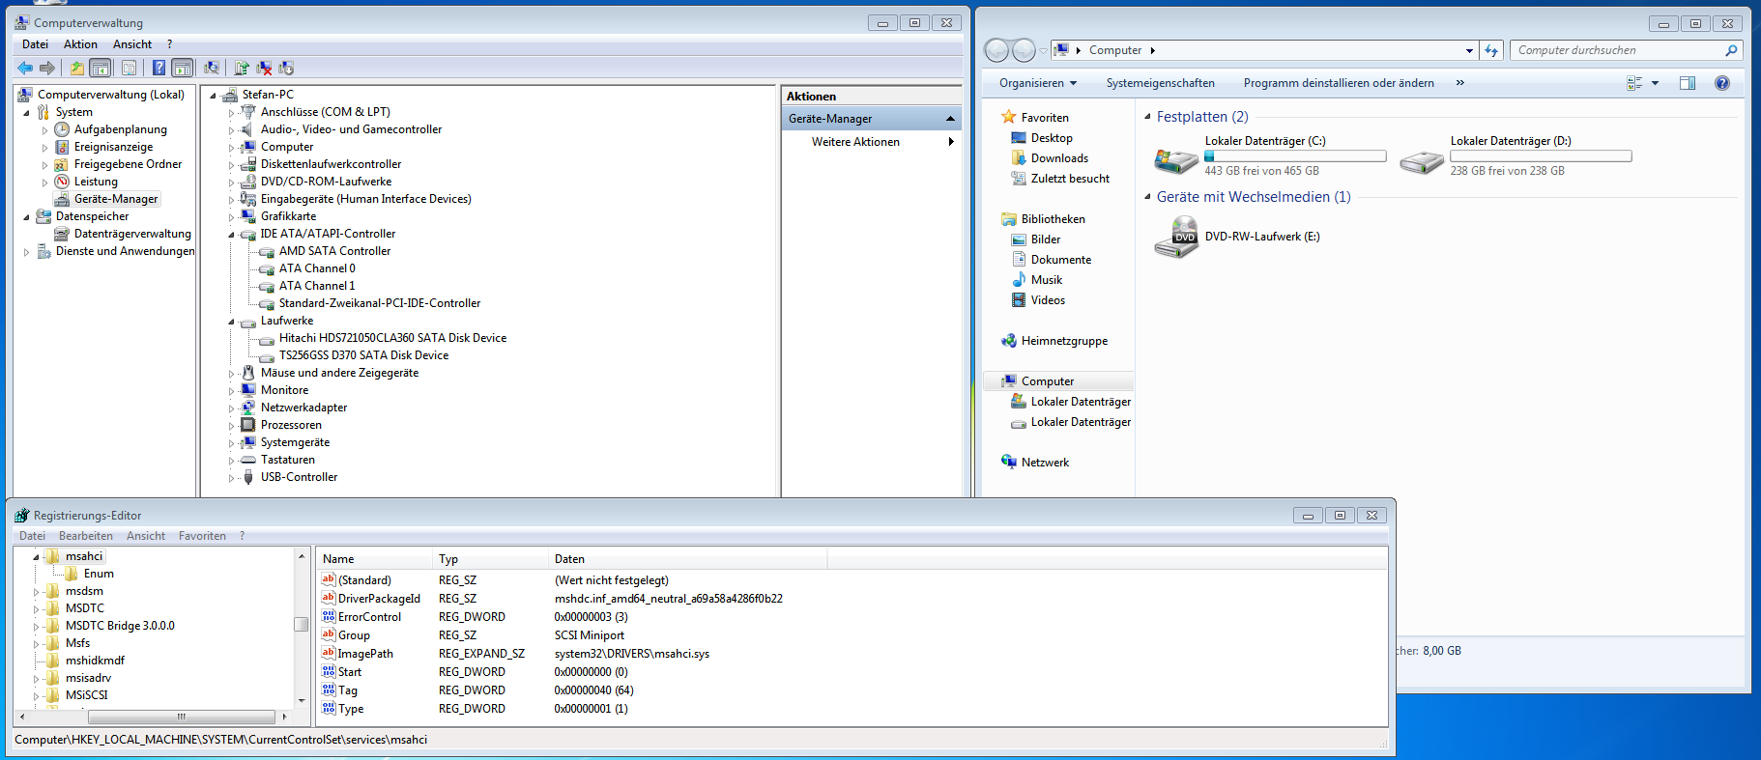Open the Favoriten menu in Registrierungs-Editor
The image size is (1761, 760).
pyautogui.click(x=202, y=536)
